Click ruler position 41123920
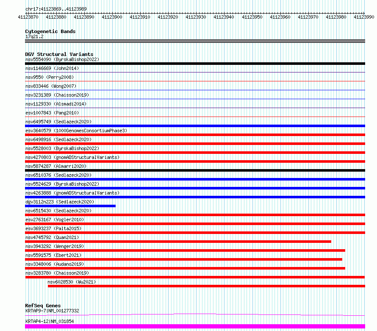The height and width of the screenshot is (331, 377). click(168, 17)
